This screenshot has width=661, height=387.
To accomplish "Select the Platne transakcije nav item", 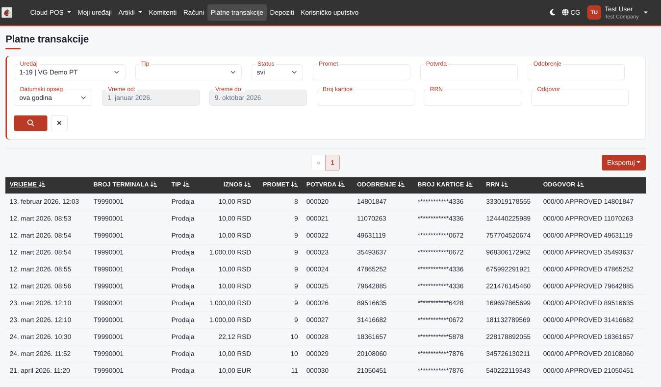I will coord(237,12).
